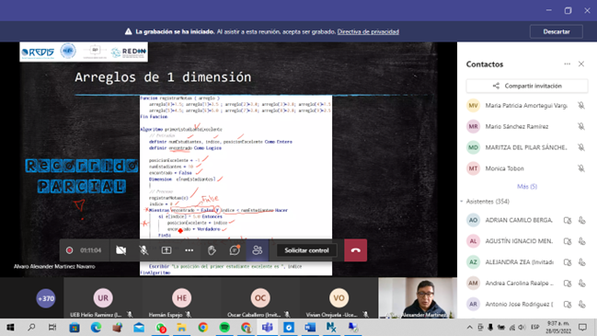Image resolution: width=597 pixels, height=336 pixels.
Task: Open Directiva de privacidad link
Action: point(368,31)
